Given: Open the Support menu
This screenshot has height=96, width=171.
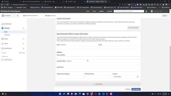Looking at the screenshot, I should tap(101, 11).
